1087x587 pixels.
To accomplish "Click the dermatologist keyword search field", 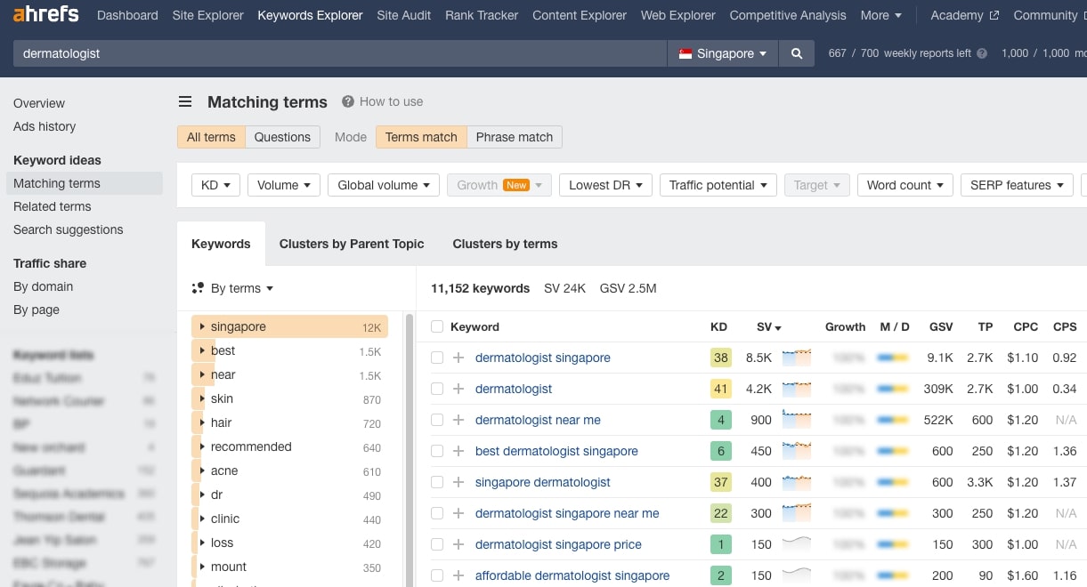I will point(340,53).
